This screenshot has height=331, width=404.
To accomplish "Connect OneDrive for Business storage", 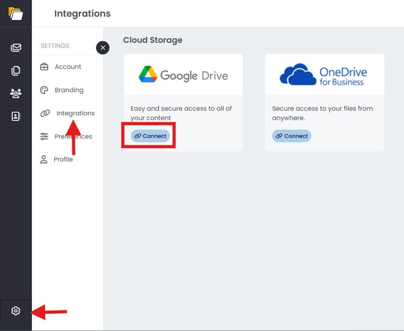I will pos(292,136).
